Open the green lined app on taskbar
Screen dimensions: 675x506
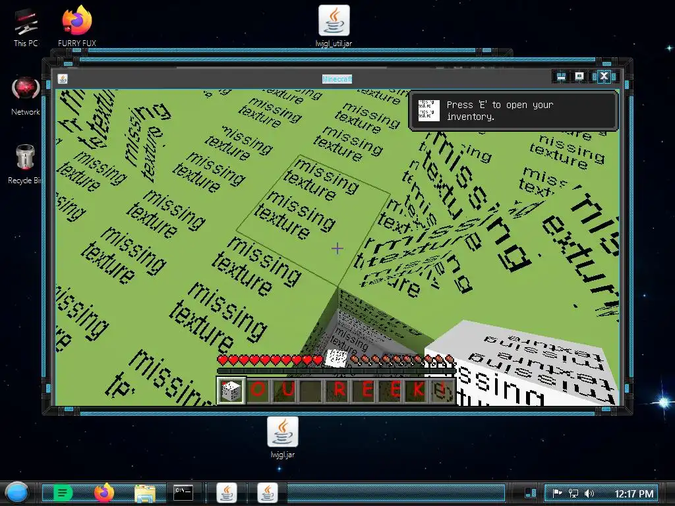point(63,493)
